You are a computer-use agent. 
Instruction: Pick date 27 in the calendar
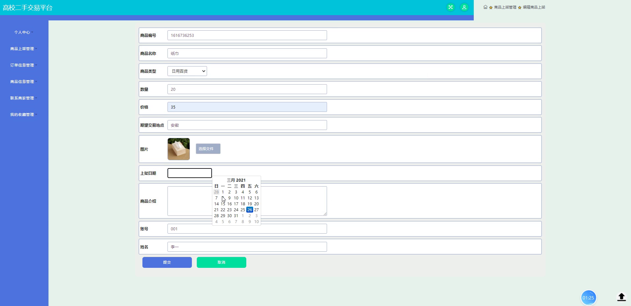[x=256, y=210]
